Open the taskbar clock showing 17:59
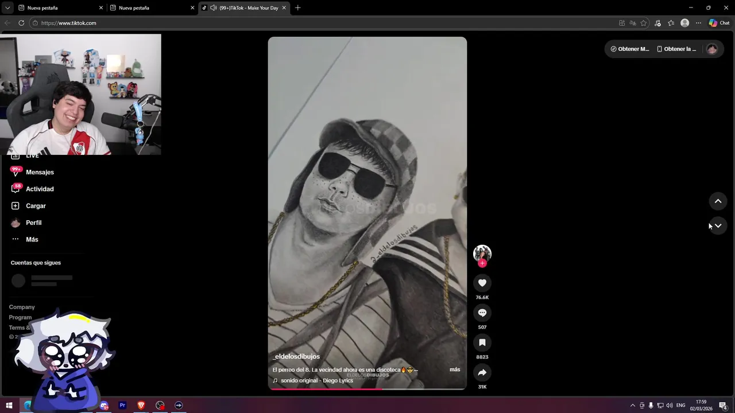The width and height of the screenshot is (735, 413). (x=701, y=406)
